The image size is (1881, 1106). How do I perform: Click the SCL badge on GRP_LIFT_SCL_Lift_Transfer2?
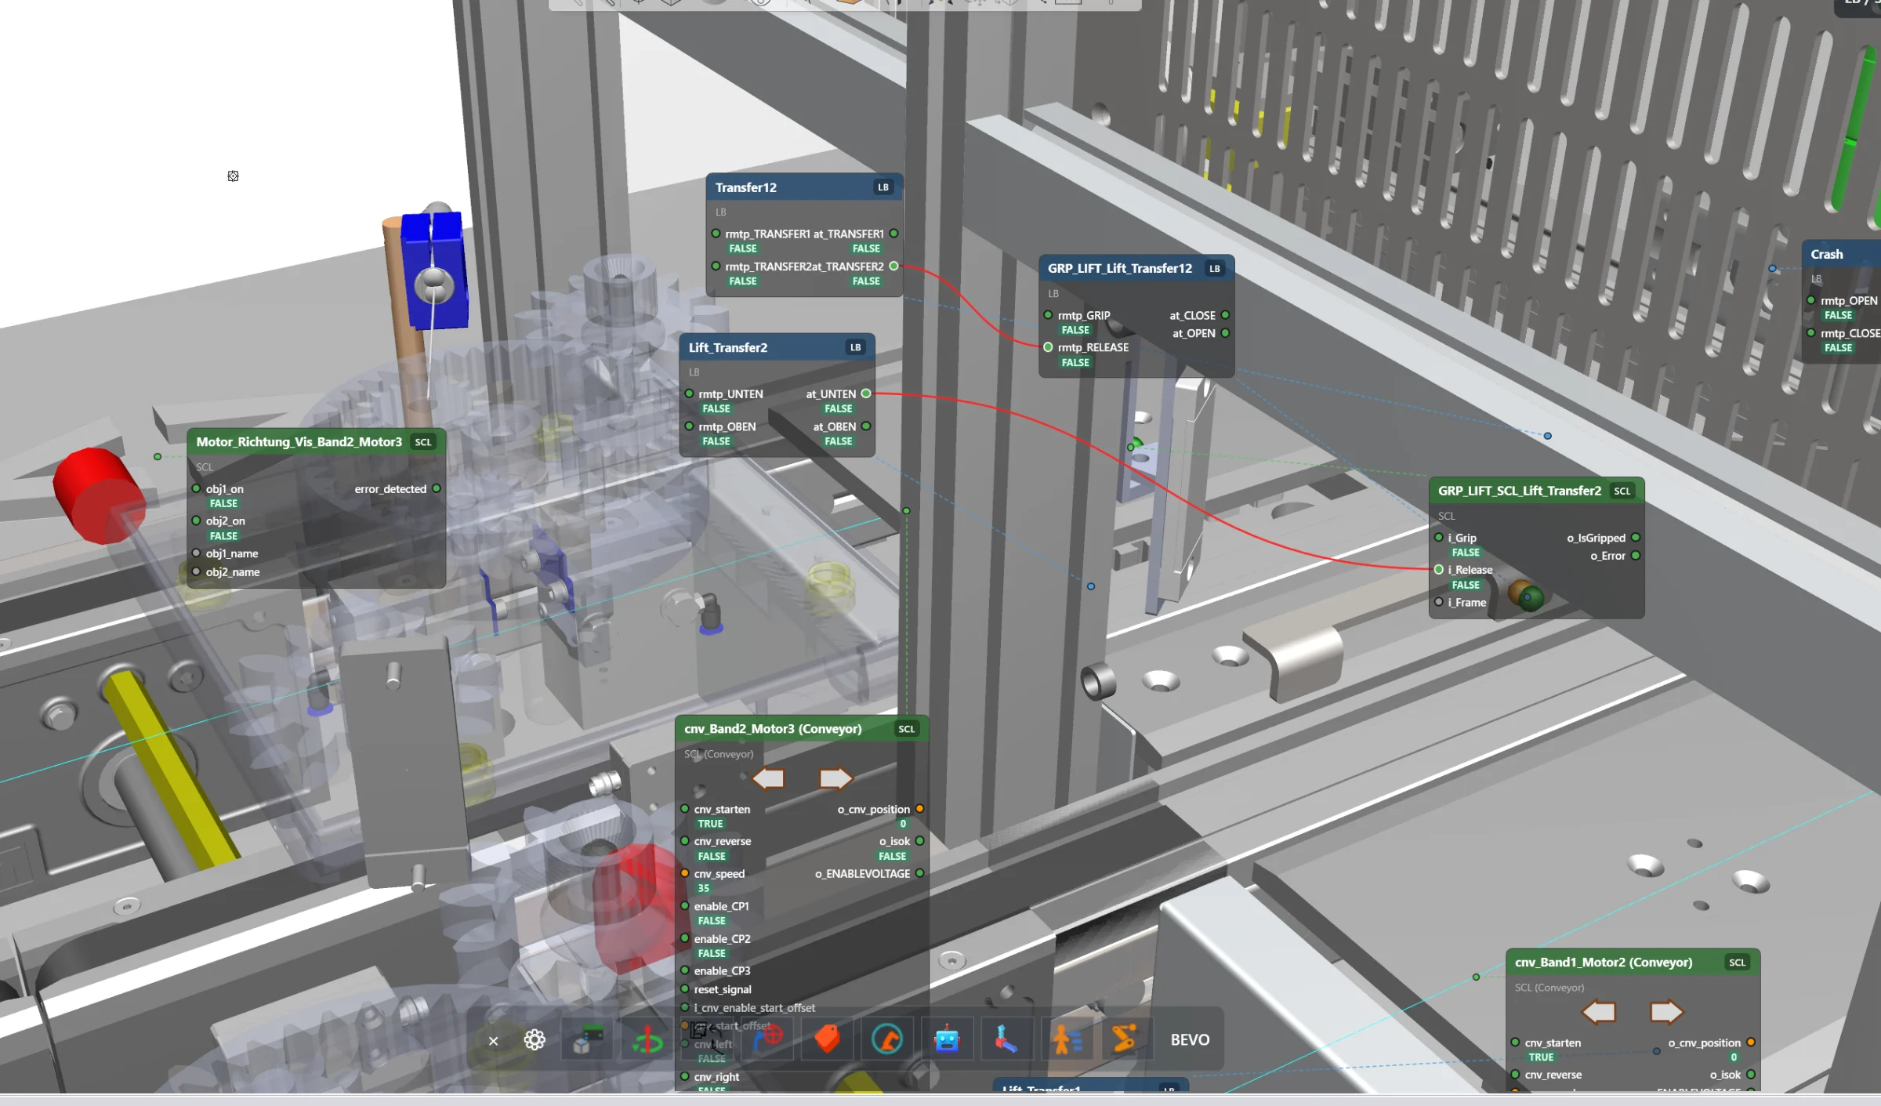click(x=1622, y=491)
